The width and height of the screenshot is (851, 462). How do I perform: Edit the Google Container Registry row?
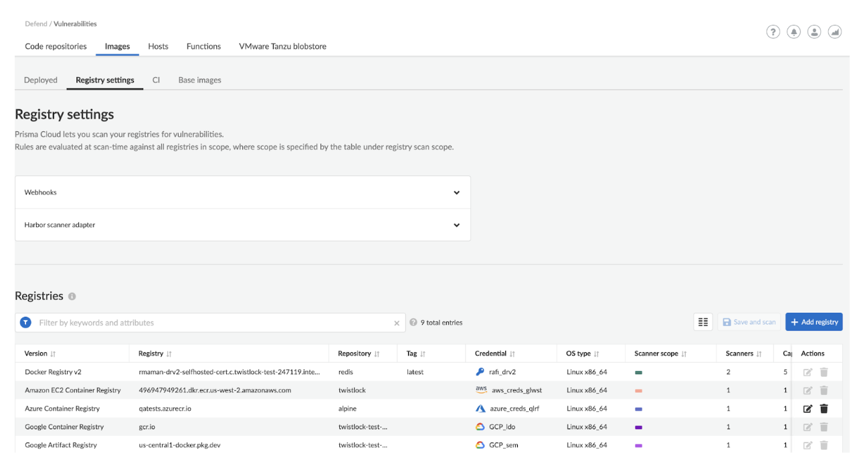[x=808, y=427]
